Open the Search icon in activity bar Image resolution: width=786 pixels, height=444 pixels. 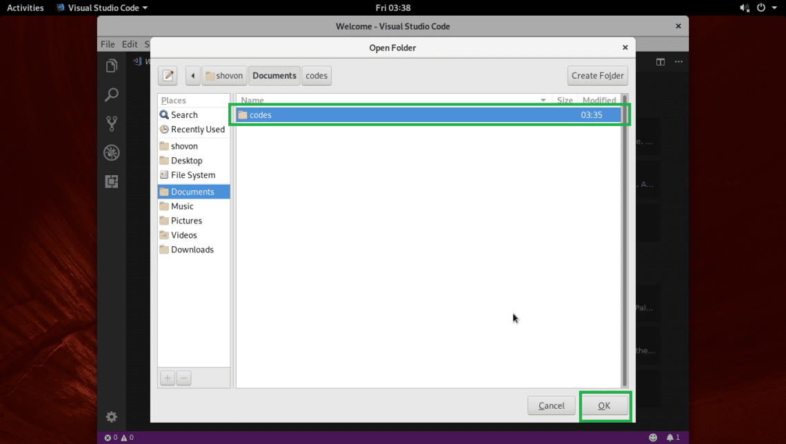(111, 94)
